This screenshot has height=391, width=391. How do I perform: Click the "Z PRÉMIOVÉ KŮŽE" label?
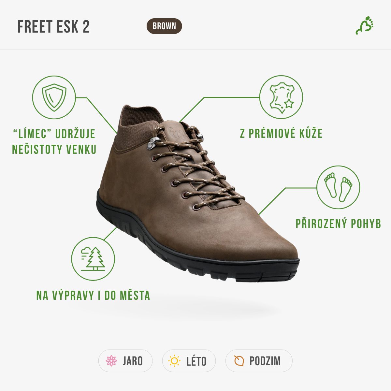tap(281, 134)
